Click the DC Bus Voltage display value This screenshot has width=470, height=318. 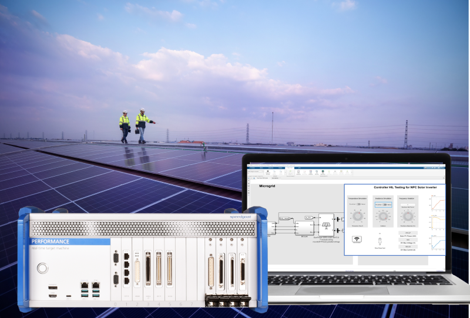(408, 239)
